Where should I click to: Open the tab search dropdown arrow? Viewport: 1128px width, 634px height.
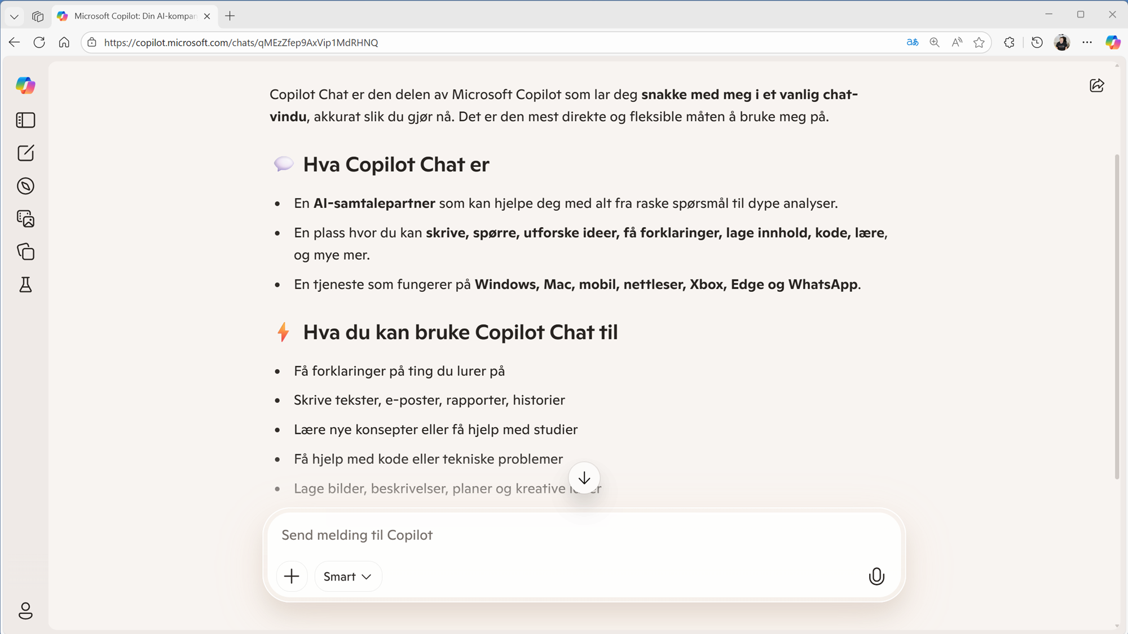[14, 16]
